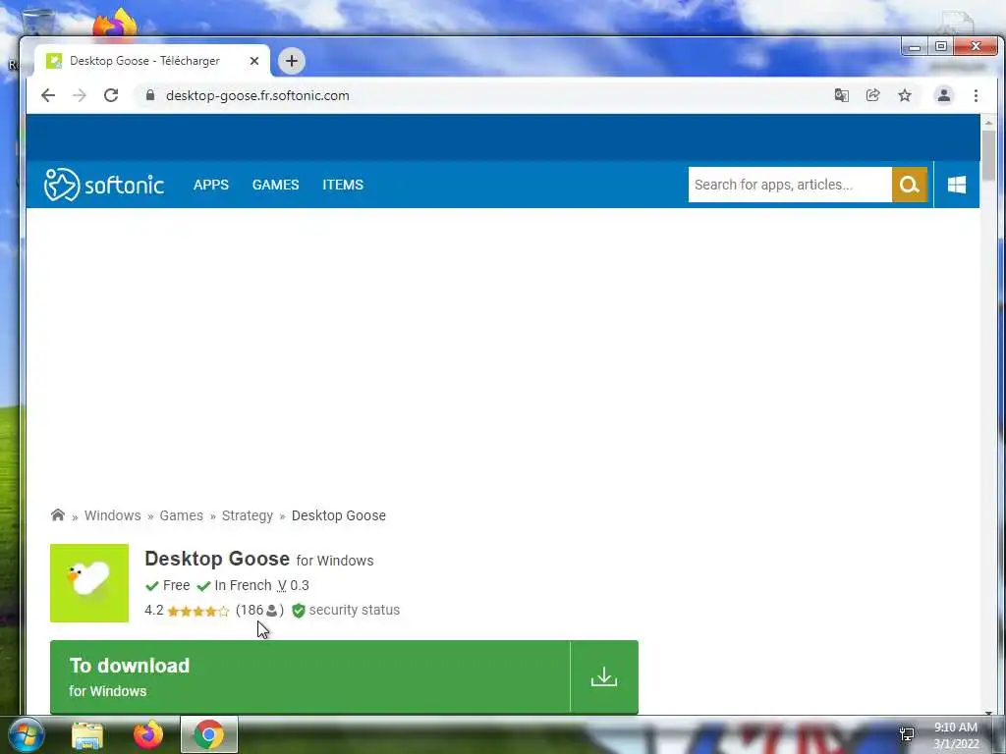
Task: Open the Games breadcrumb link
Action: coord(181,515)
